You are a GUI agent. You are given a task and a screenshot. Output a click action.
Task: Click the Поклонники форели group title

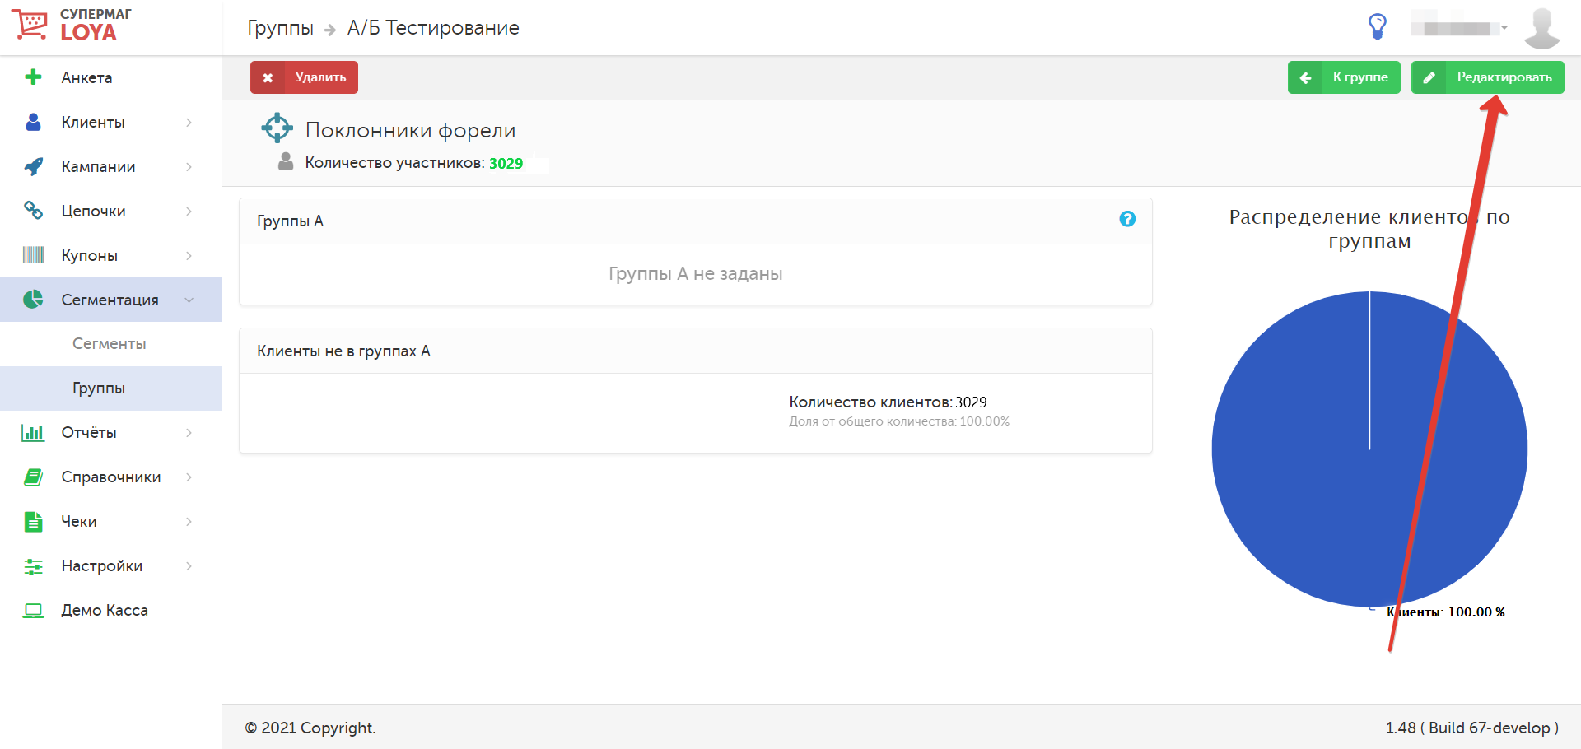(x=410, y=130)
